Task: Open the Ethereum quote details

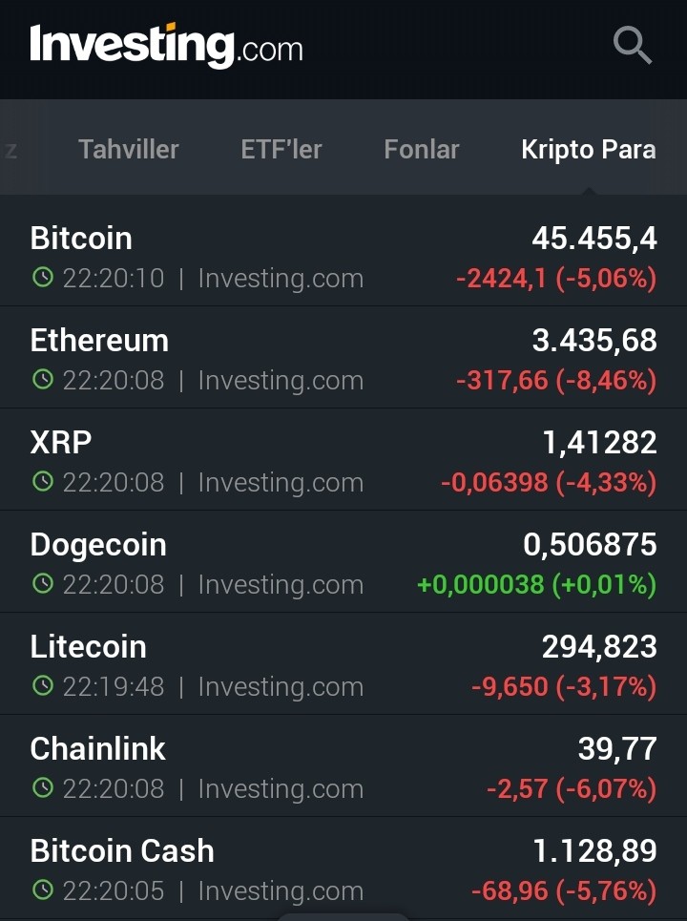Action: [343, 357]
